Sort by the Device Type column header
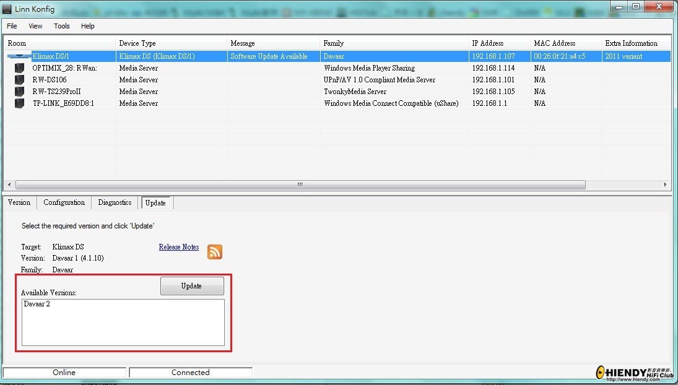 [x=172, y=43]
